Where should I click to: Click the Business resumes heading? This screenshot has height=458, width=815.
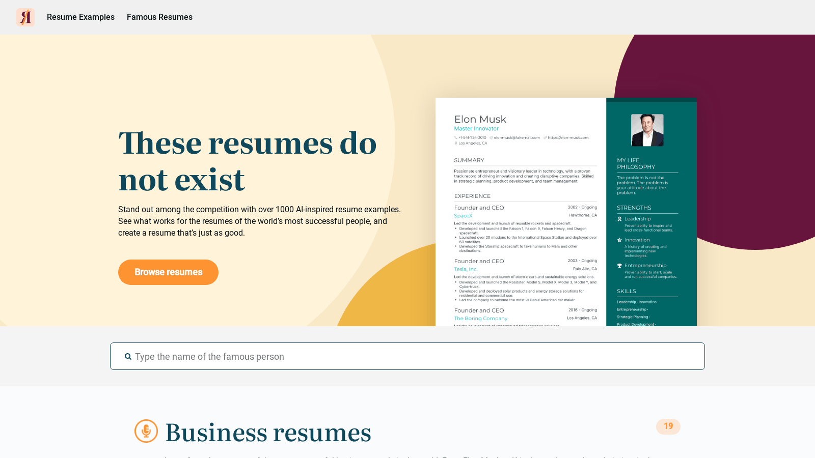268,433
